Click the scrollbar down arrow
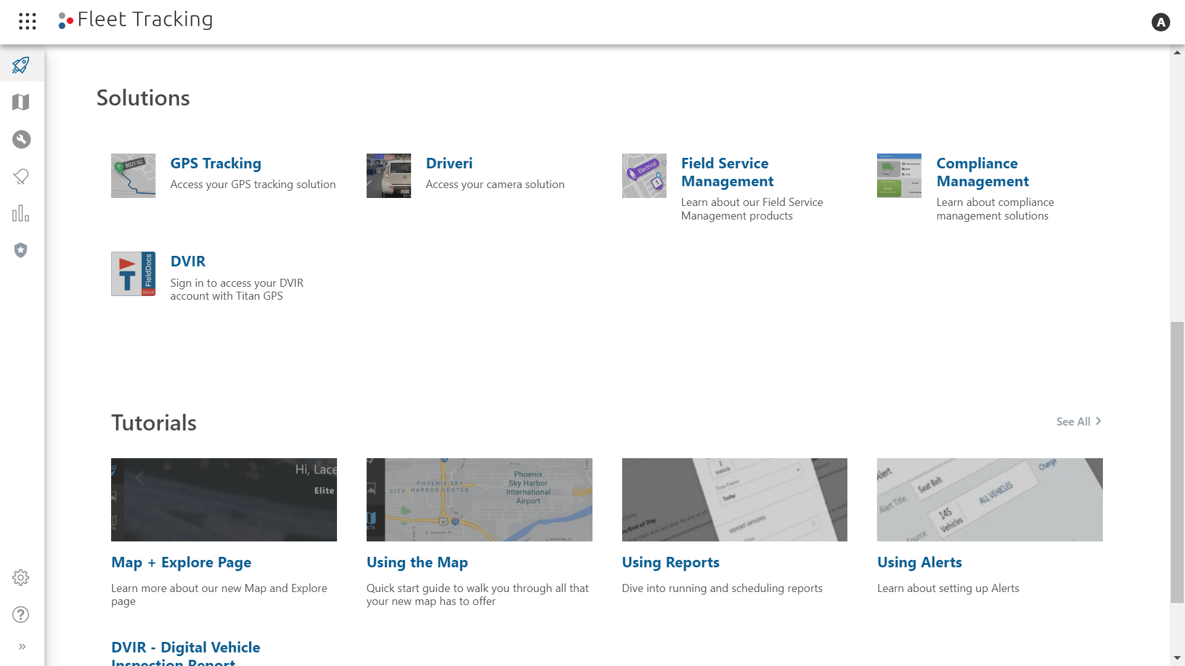Image resolution: width=1185 pixels, height=666 pixels. tap(1177, 659)
